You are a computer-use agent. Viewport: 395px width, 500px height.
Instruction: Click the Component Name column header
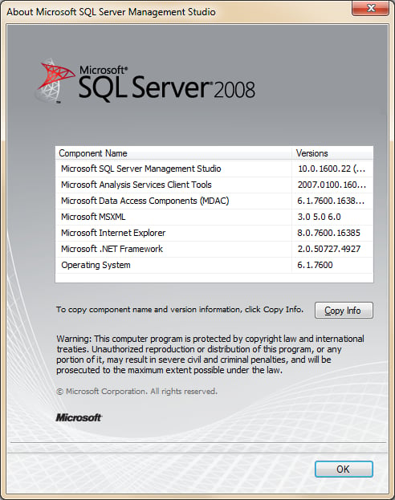click(173, 153)
